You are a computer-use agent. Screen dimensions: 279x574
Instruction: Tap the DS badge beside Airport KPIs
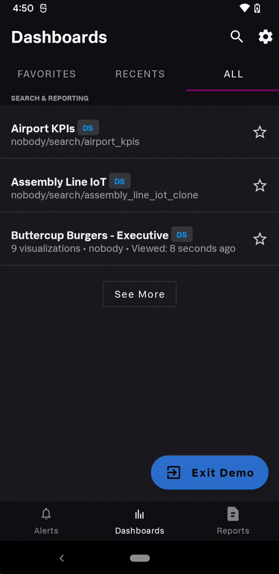[88, 128]
